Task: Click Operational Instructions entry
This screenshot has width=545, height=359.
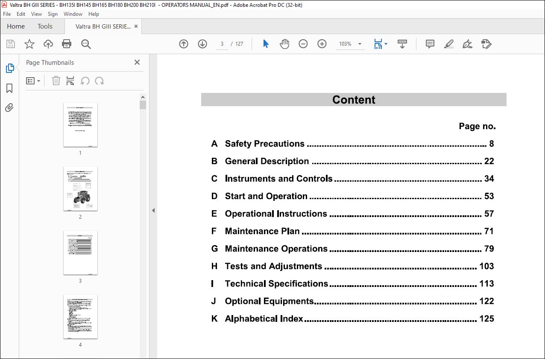Action: point(352,214)
